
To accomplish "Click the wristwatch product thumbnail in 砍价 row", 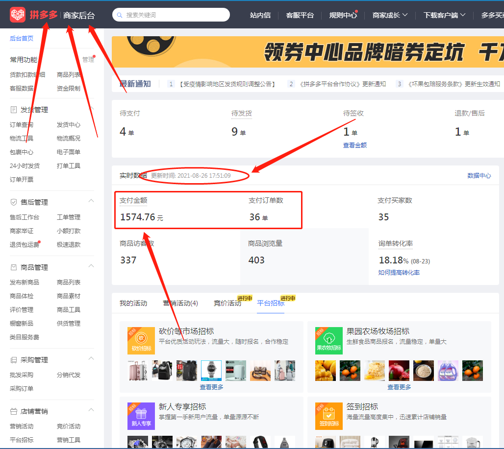I will 211,370.
